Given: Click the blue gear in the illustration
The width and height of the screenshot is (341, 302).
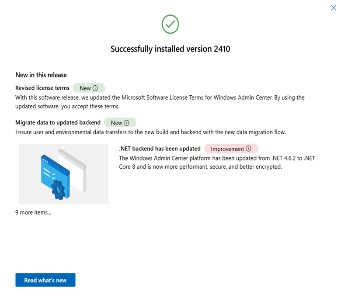Looking at the screenshot, I should click(x=58, y=189).
